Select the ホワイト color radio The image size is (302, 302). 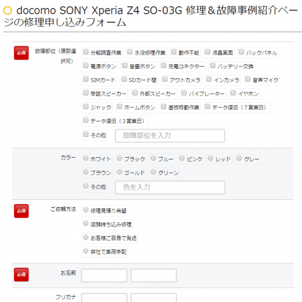86,158
